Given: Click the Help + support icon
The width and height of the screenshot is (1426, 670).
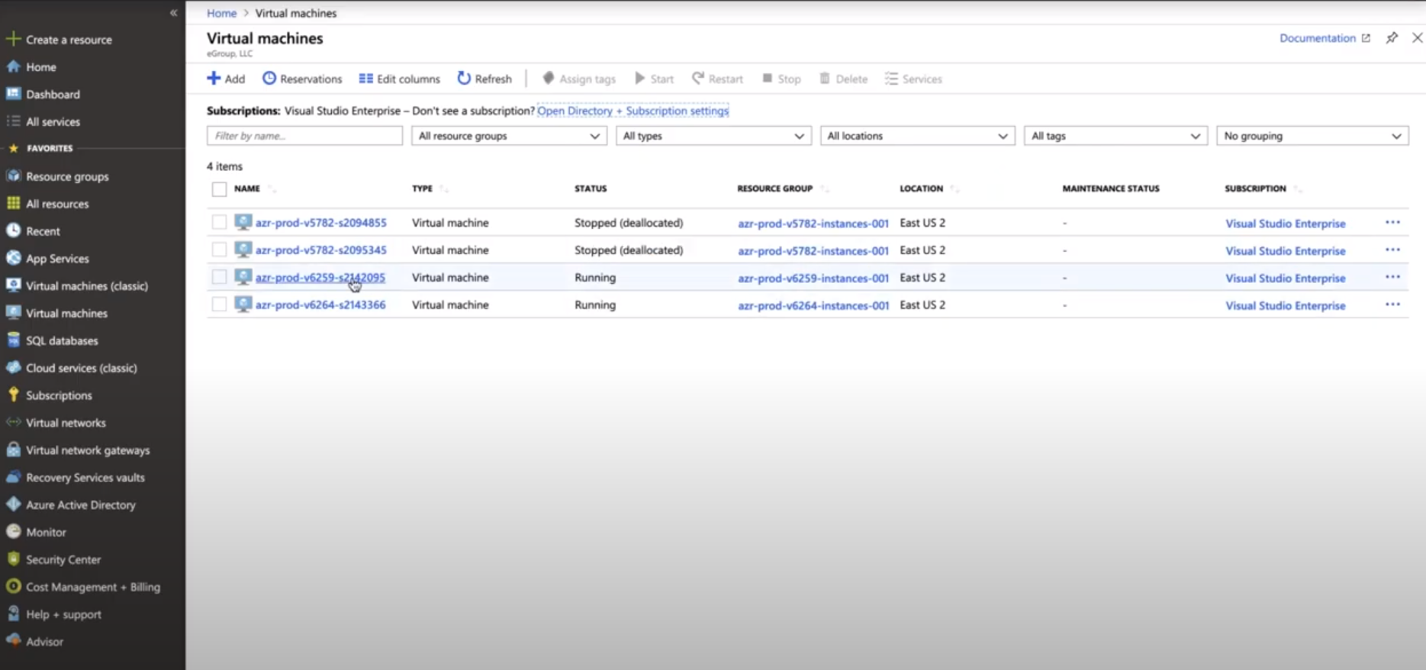Looking at the screenshot, I should 13,614.
